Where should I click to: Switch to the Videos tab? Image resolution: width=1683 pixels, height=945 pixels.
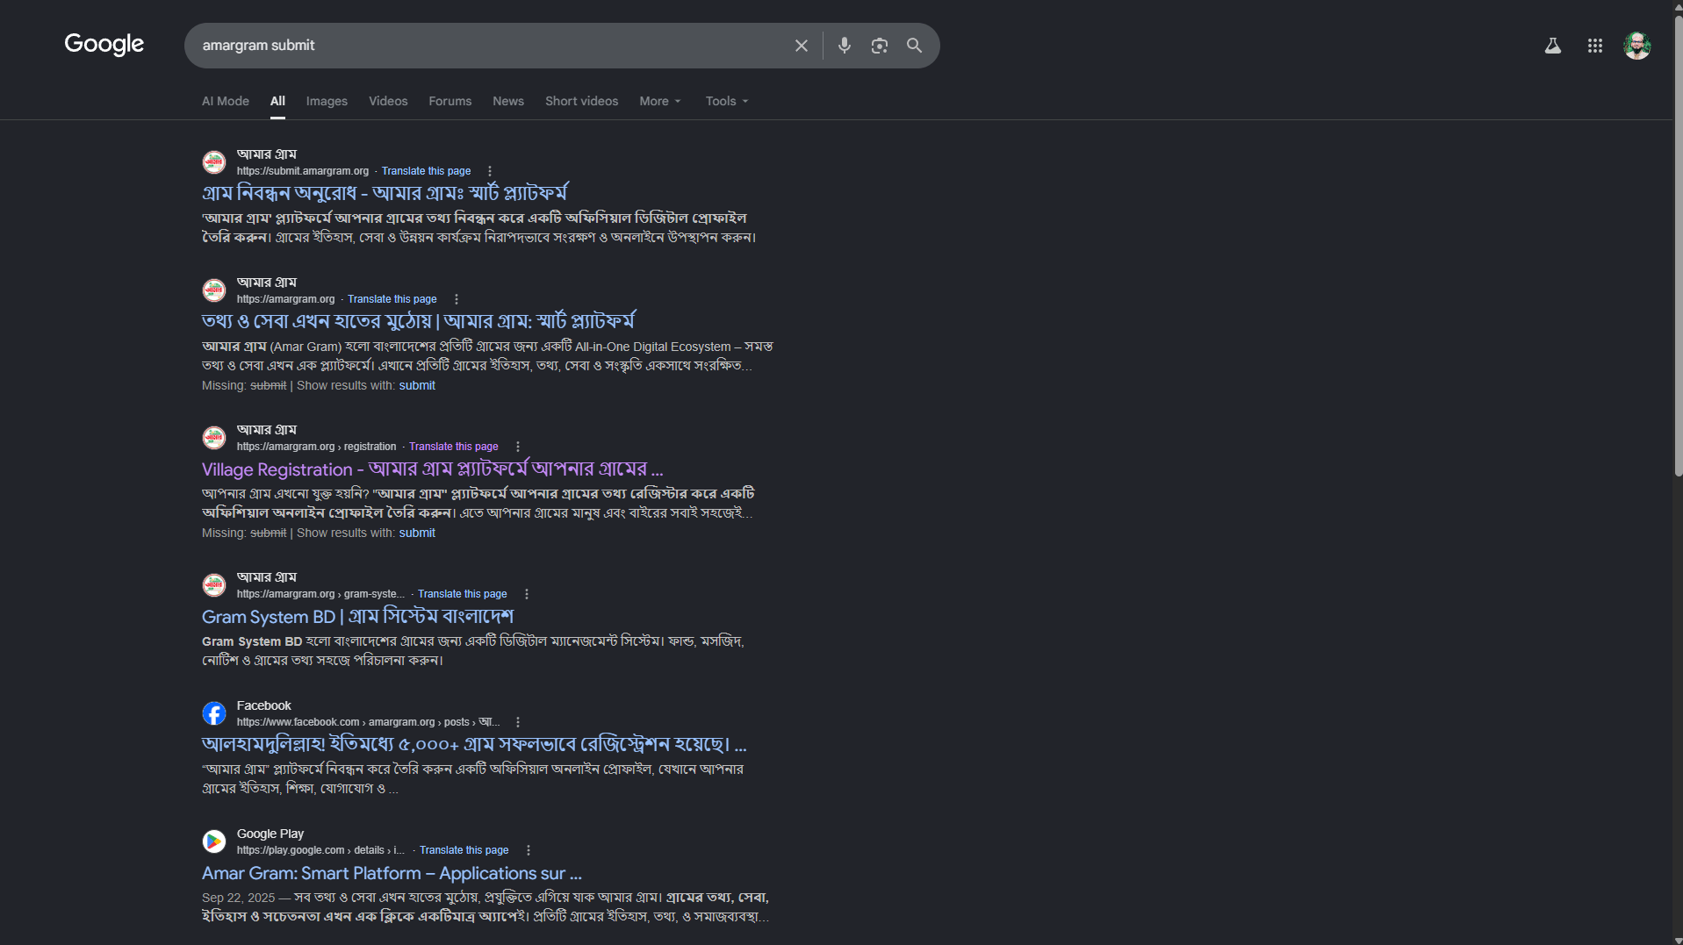(388, 101)
